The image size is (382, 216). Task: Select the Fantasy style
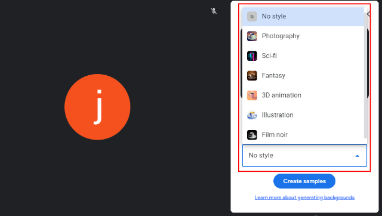pos(303,76)
